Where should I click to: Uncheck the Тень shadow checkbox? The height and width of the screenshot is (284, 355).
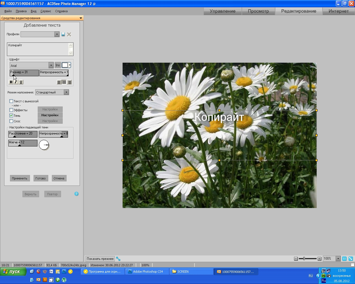coord(11,115)
